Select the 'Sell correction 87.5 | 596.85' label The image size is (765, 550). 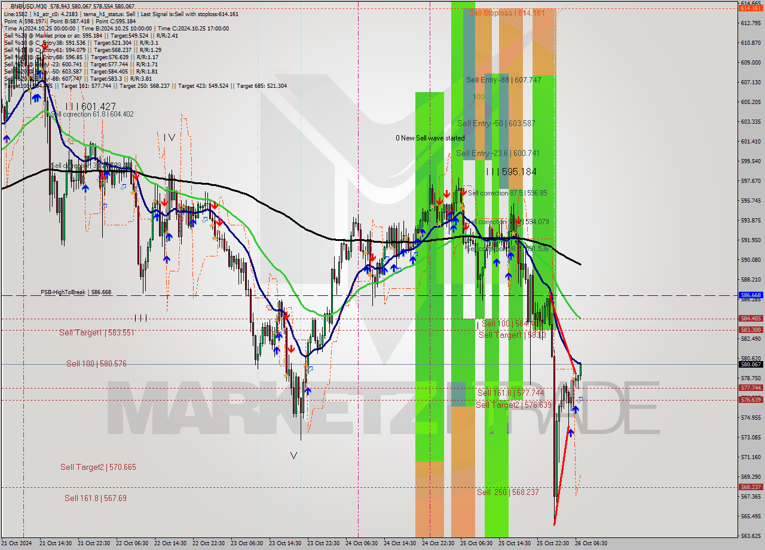click(507, 193)
